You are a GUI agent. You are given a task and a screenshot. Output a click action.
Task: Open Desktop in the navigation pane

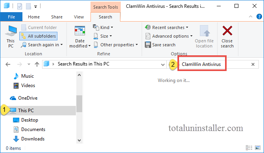pyautogui.click(x=26, y=120)
